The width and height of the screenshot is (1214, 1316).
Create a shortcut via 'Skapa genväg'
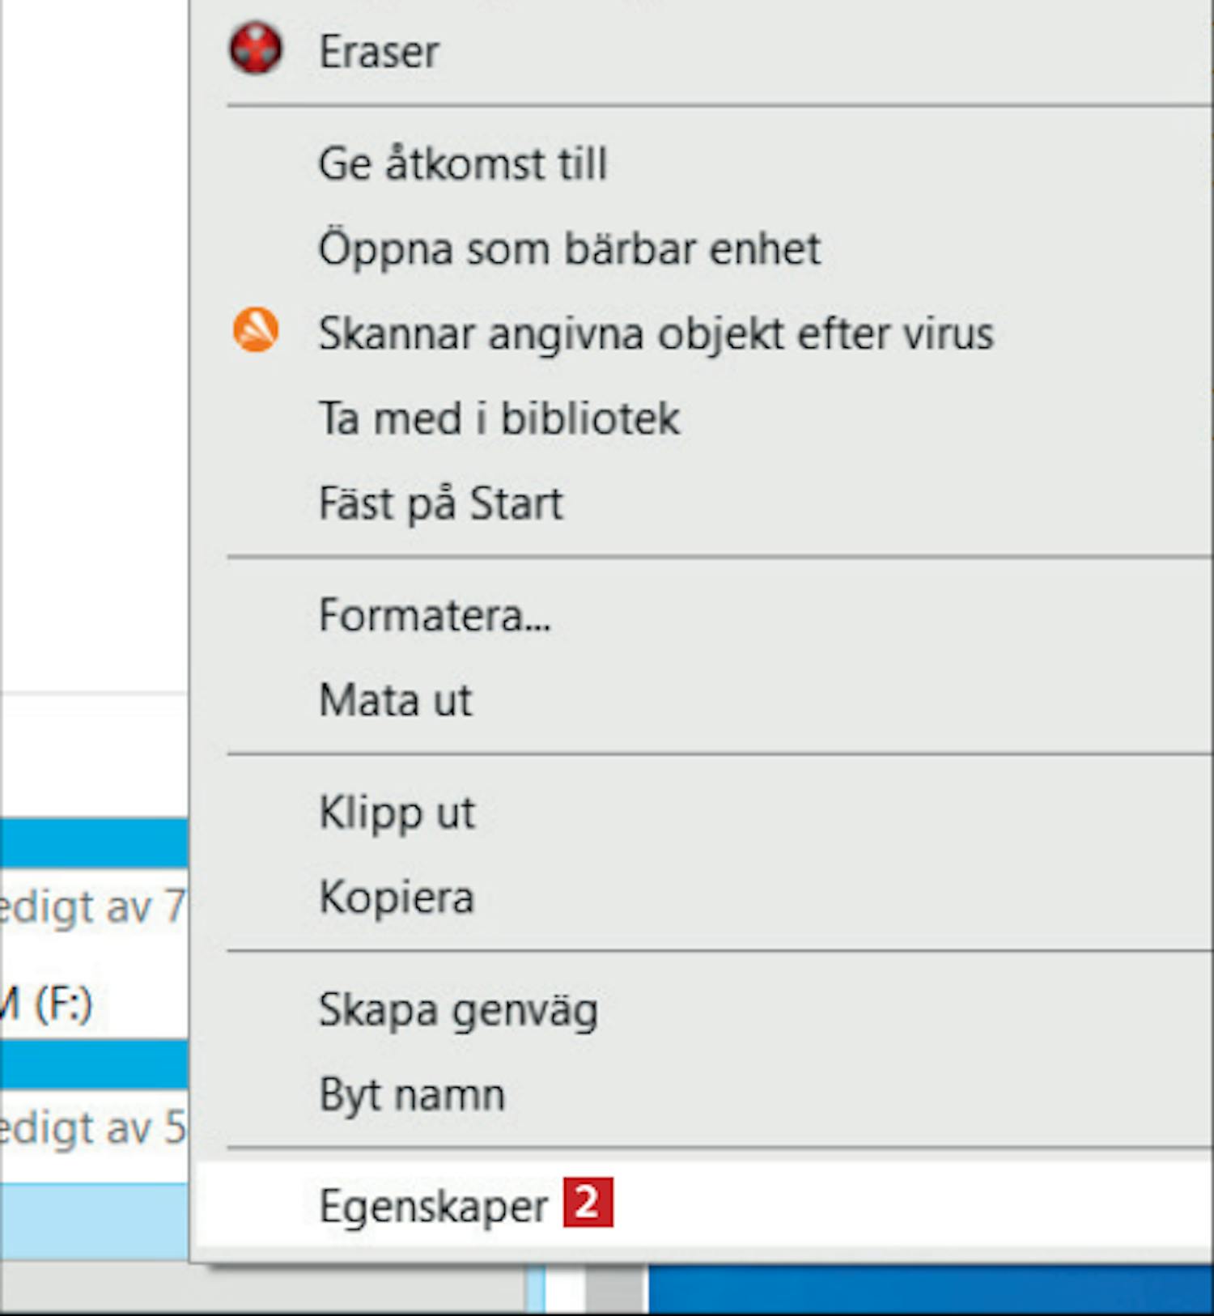[x=458, y=1010]
